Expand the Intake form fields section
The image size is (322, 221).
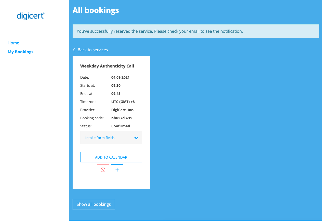pyautogui.click(x=100, y=138)
